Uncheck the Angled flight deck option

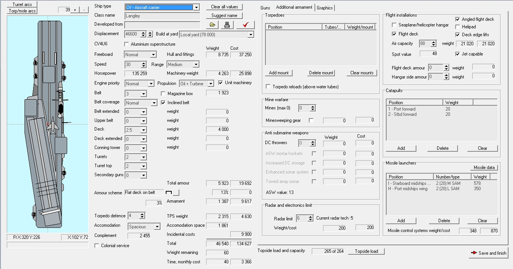458,19
